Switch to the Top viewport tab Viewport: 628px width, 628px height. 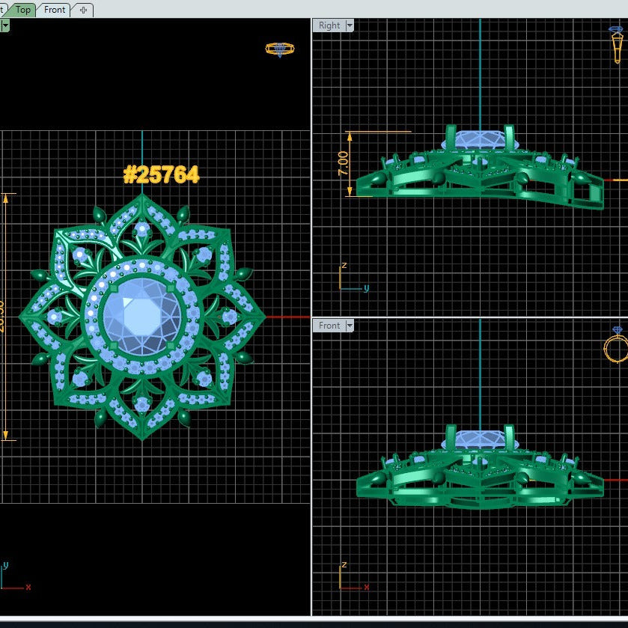coord(23,10)
